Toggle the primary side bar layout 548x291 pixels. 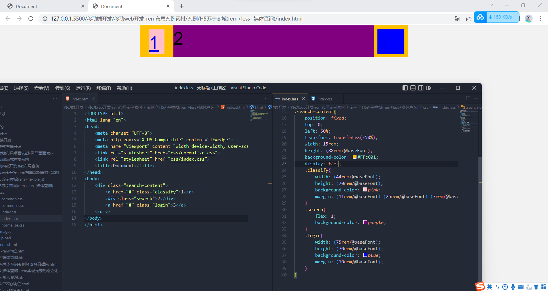coord(405,88)
